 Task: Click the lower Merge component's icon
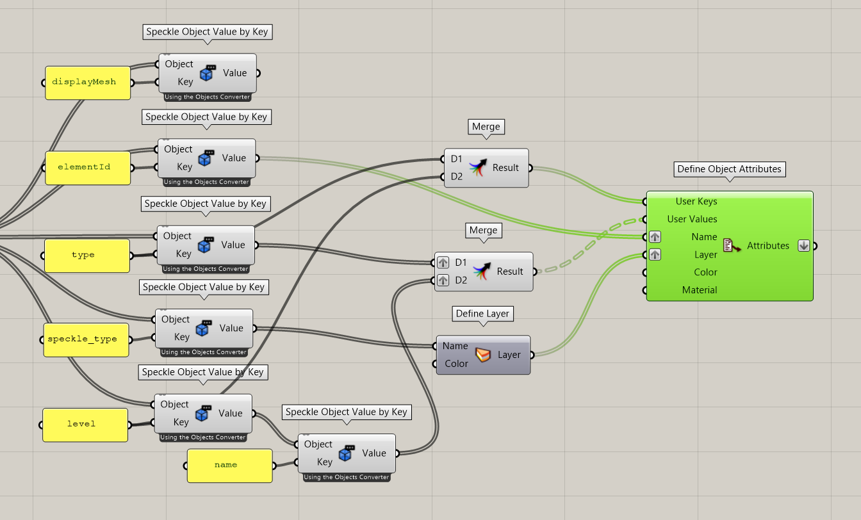(482, 272)
